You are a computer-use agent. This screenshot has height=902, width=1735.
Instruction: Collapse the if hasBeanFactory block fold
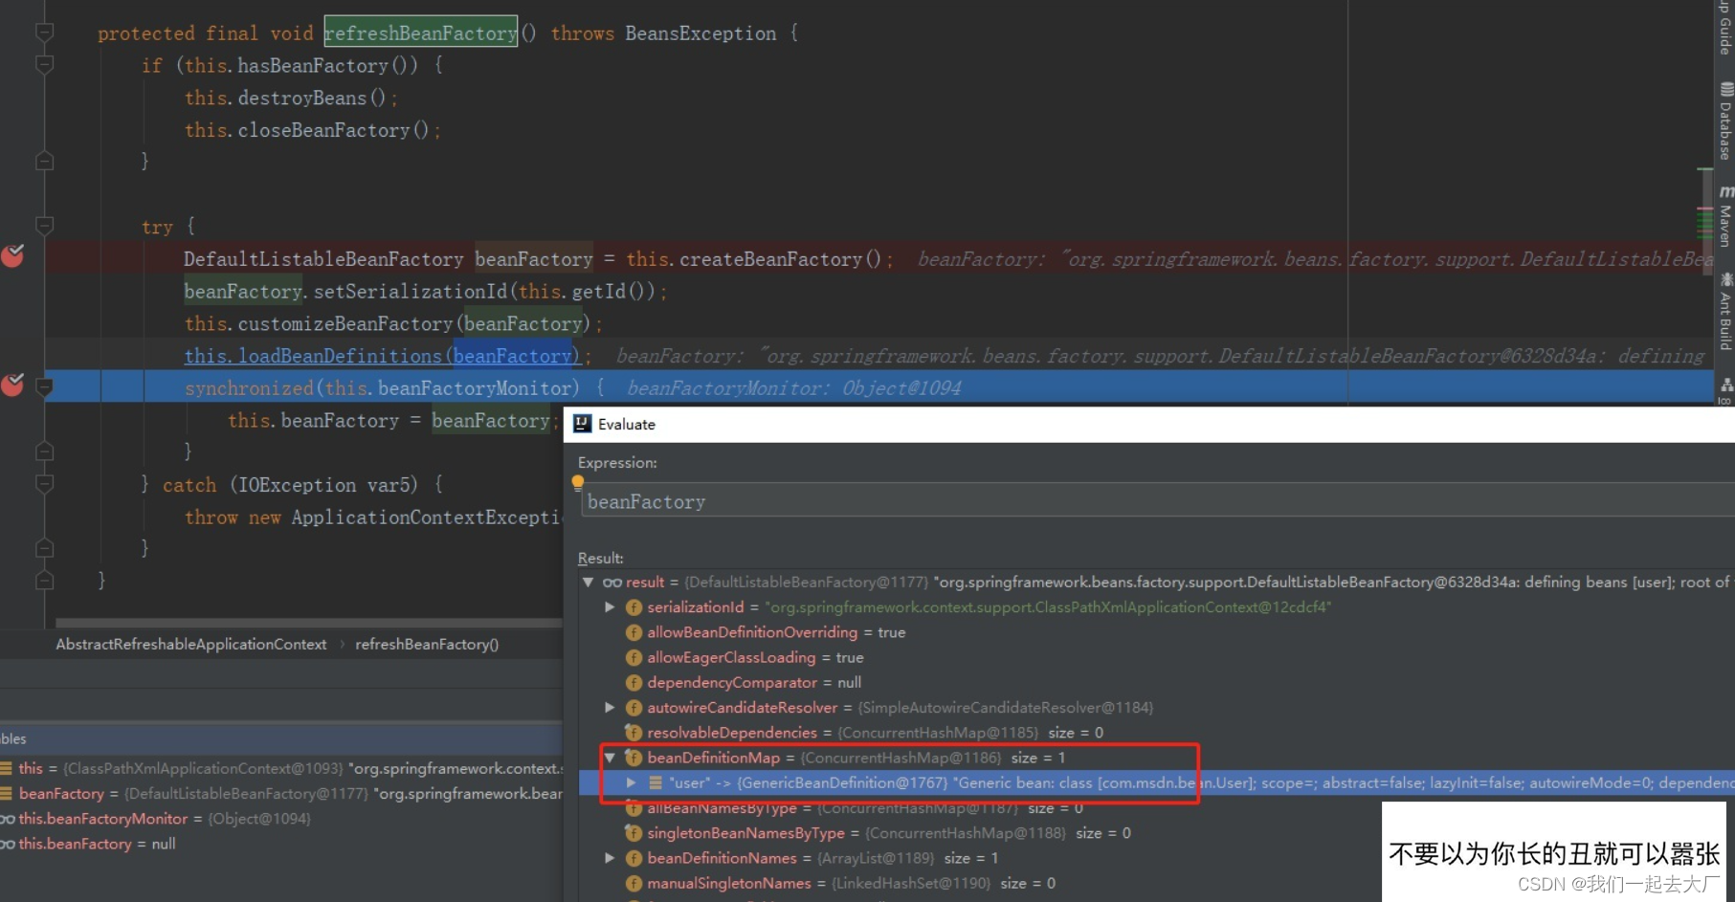[x=44, y=65]
